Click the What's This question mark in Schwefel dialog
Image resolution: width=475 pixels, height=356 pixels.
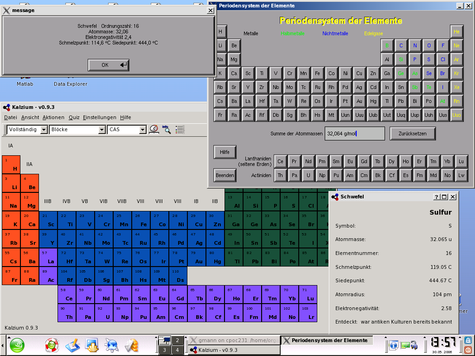click(436, 197)
